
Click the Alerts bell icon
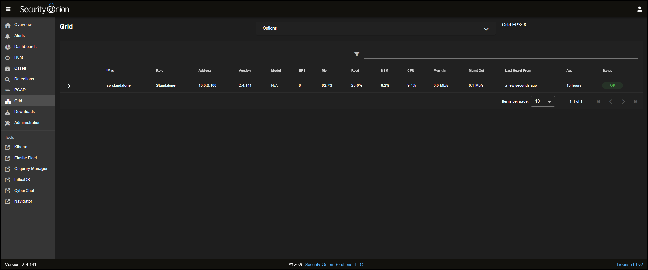pos(7,36)
